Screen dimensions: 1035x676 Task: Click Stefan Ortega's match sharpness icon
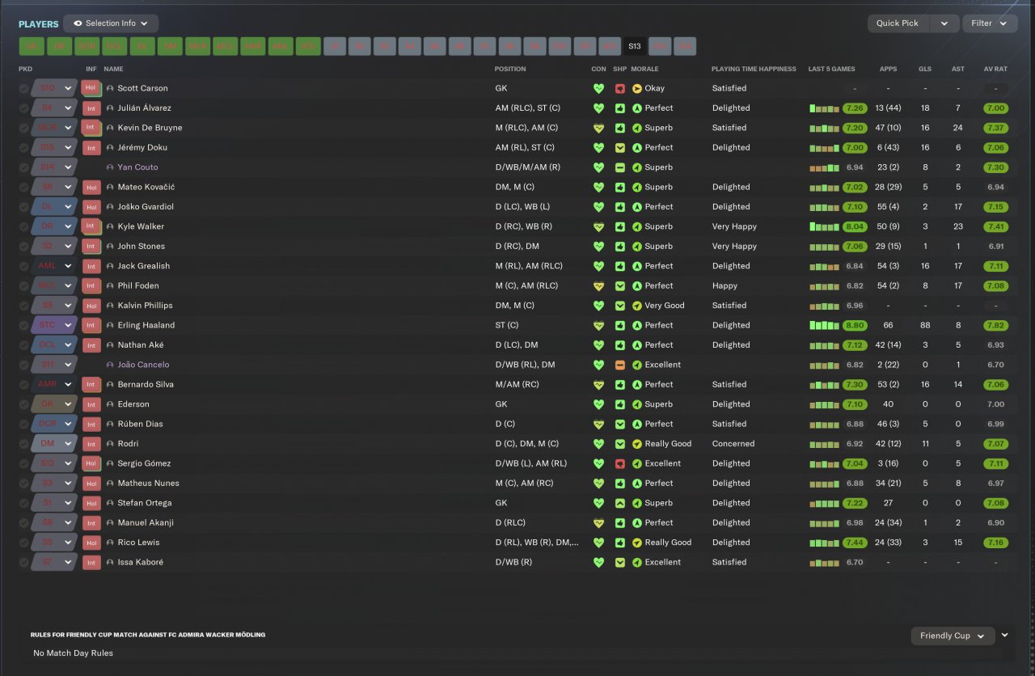(620, 503)
